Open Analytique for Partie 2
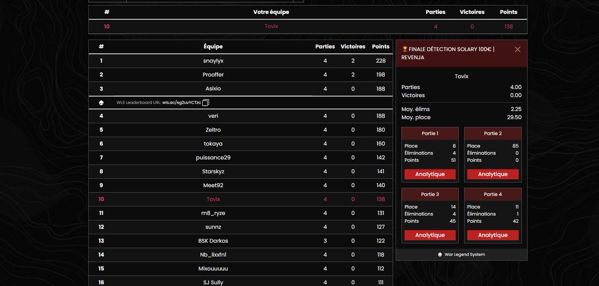This screenshot has height=286, width=599. (493, 174)
